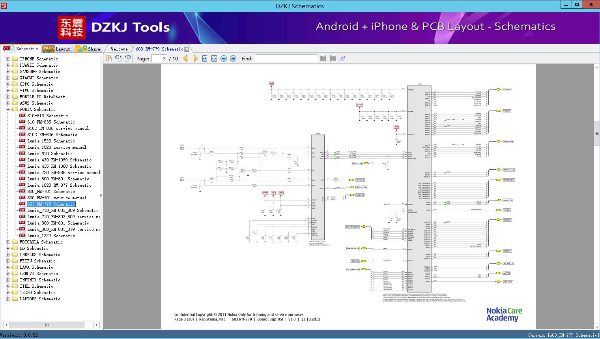Viewport: 600px width, 339px height.
Task: Expand the VIVO Schematic folder
Action: [x=7, y=90]
